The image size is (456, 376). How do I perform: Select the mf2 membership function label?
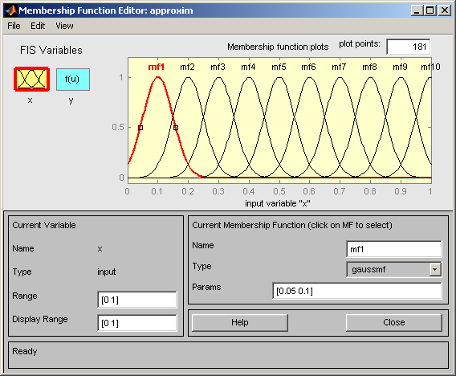click(x=187, y=67)
